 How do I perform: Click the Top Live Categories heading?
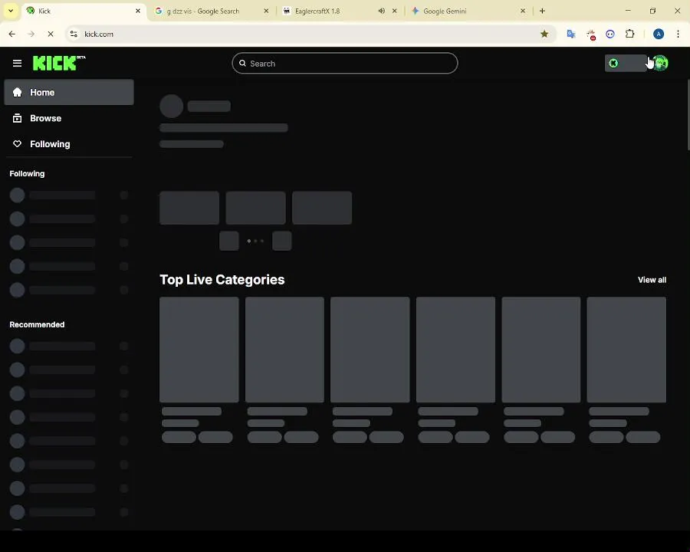point(222,280)
